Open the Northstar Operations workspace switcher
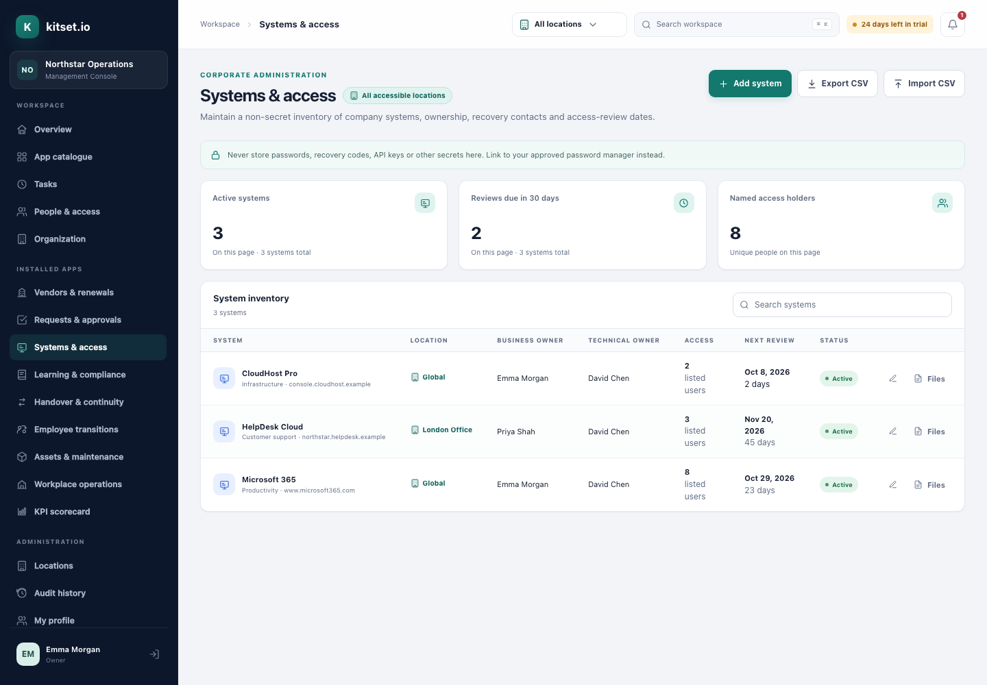Viewport: 987px width, 685px height. tap(88, 70)
